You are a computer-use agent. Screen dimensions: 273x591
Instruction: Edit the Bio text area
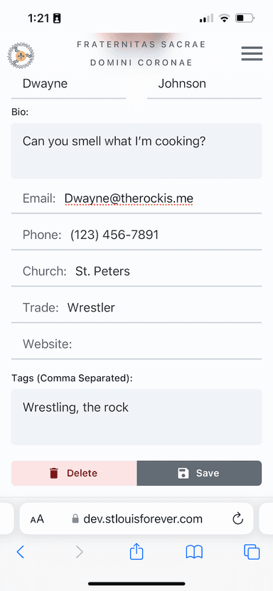pos(136,150)
